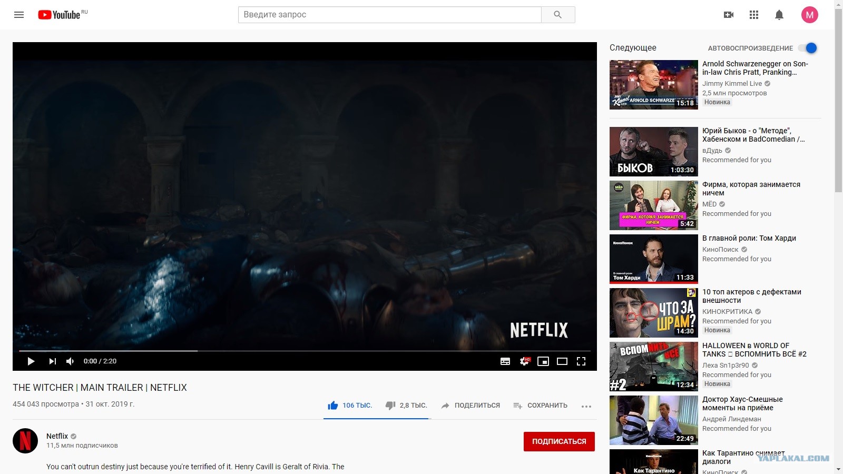Dislike the video with thumbs down
The width and height of the screenshot is (843, 474).
coord(406,406)
